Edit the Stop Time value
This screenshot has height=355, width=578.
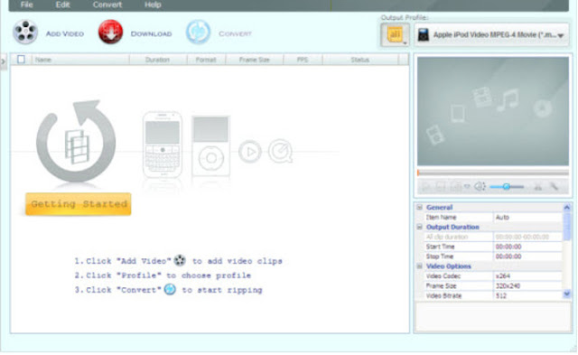tap(527, 257)
